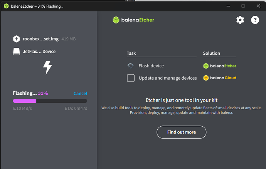
Task: Click the Task column header
Action: click(131, 54)
